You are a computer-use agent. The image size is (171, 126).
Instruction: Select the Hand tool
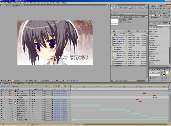115,8
